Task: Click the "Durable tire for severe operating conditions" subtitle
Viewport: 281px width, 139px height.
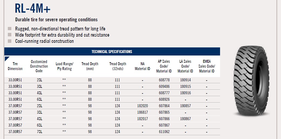Action: (x=56, y=20)
